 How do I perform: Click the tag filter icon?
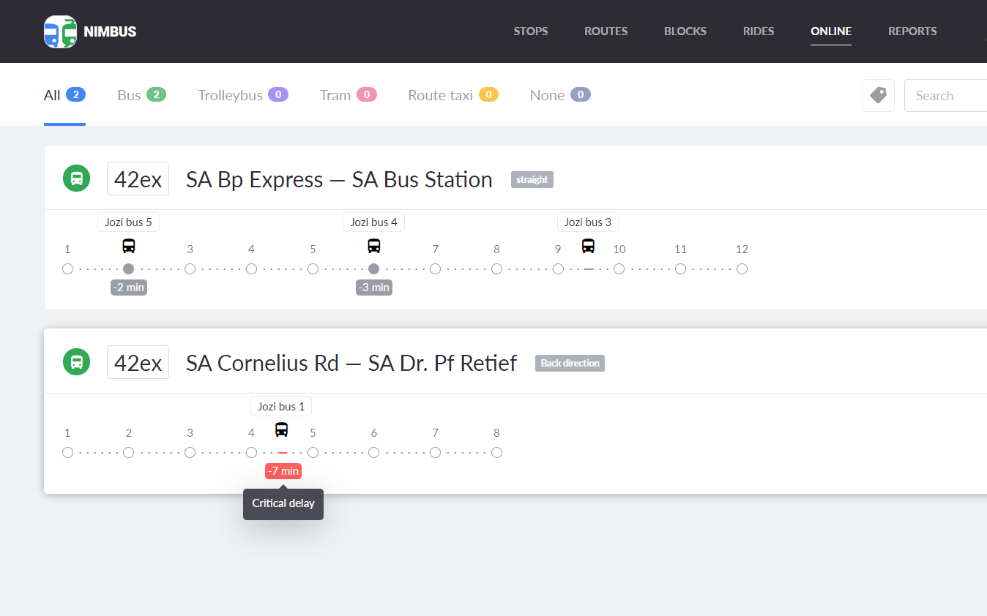click(x=878, y=96)
